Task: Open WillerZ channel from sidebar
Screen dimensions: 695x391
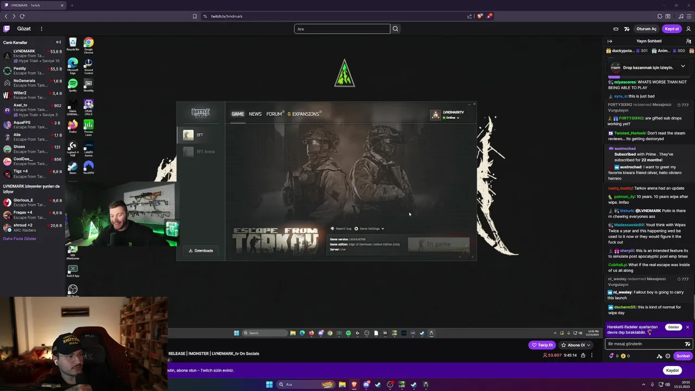Action: click(33, 95)
